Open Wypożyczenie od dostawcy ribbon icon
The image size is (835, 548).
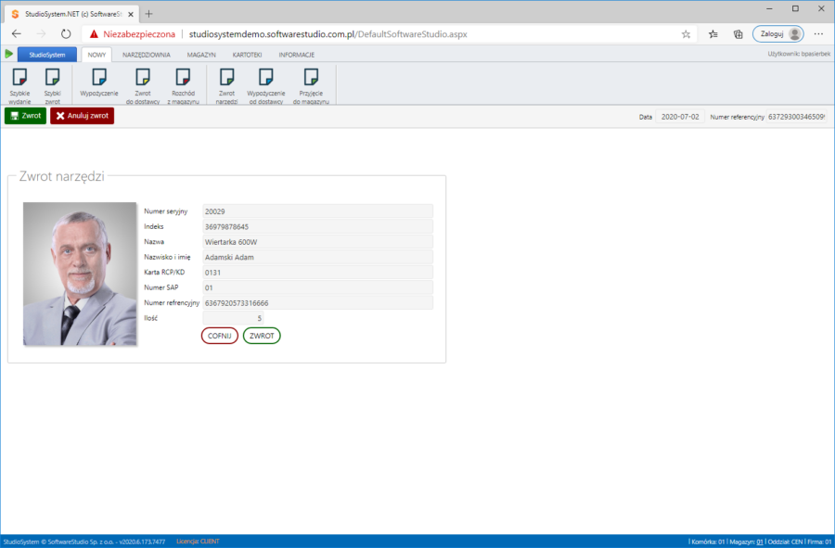pos(266,85)
